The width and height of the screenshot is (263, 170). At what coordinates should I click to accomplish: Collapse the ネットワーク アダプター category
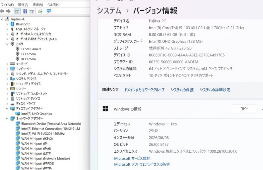7,119
